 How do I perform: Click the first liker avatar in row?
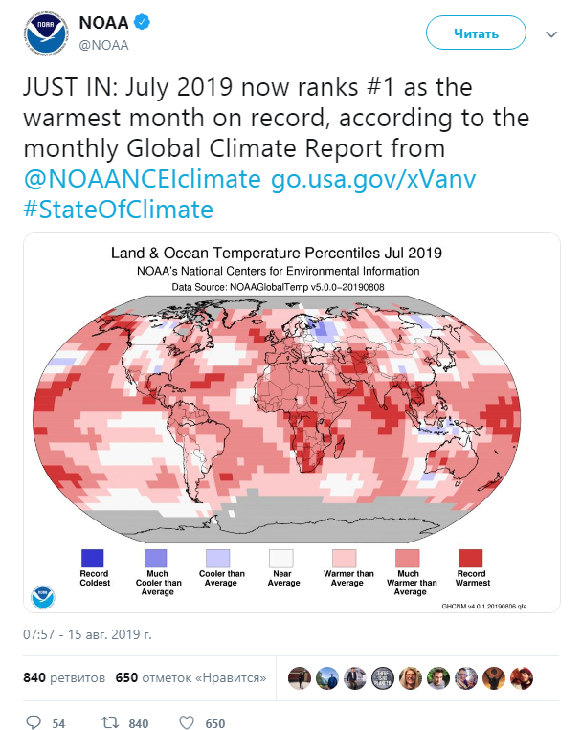(300, 677)
